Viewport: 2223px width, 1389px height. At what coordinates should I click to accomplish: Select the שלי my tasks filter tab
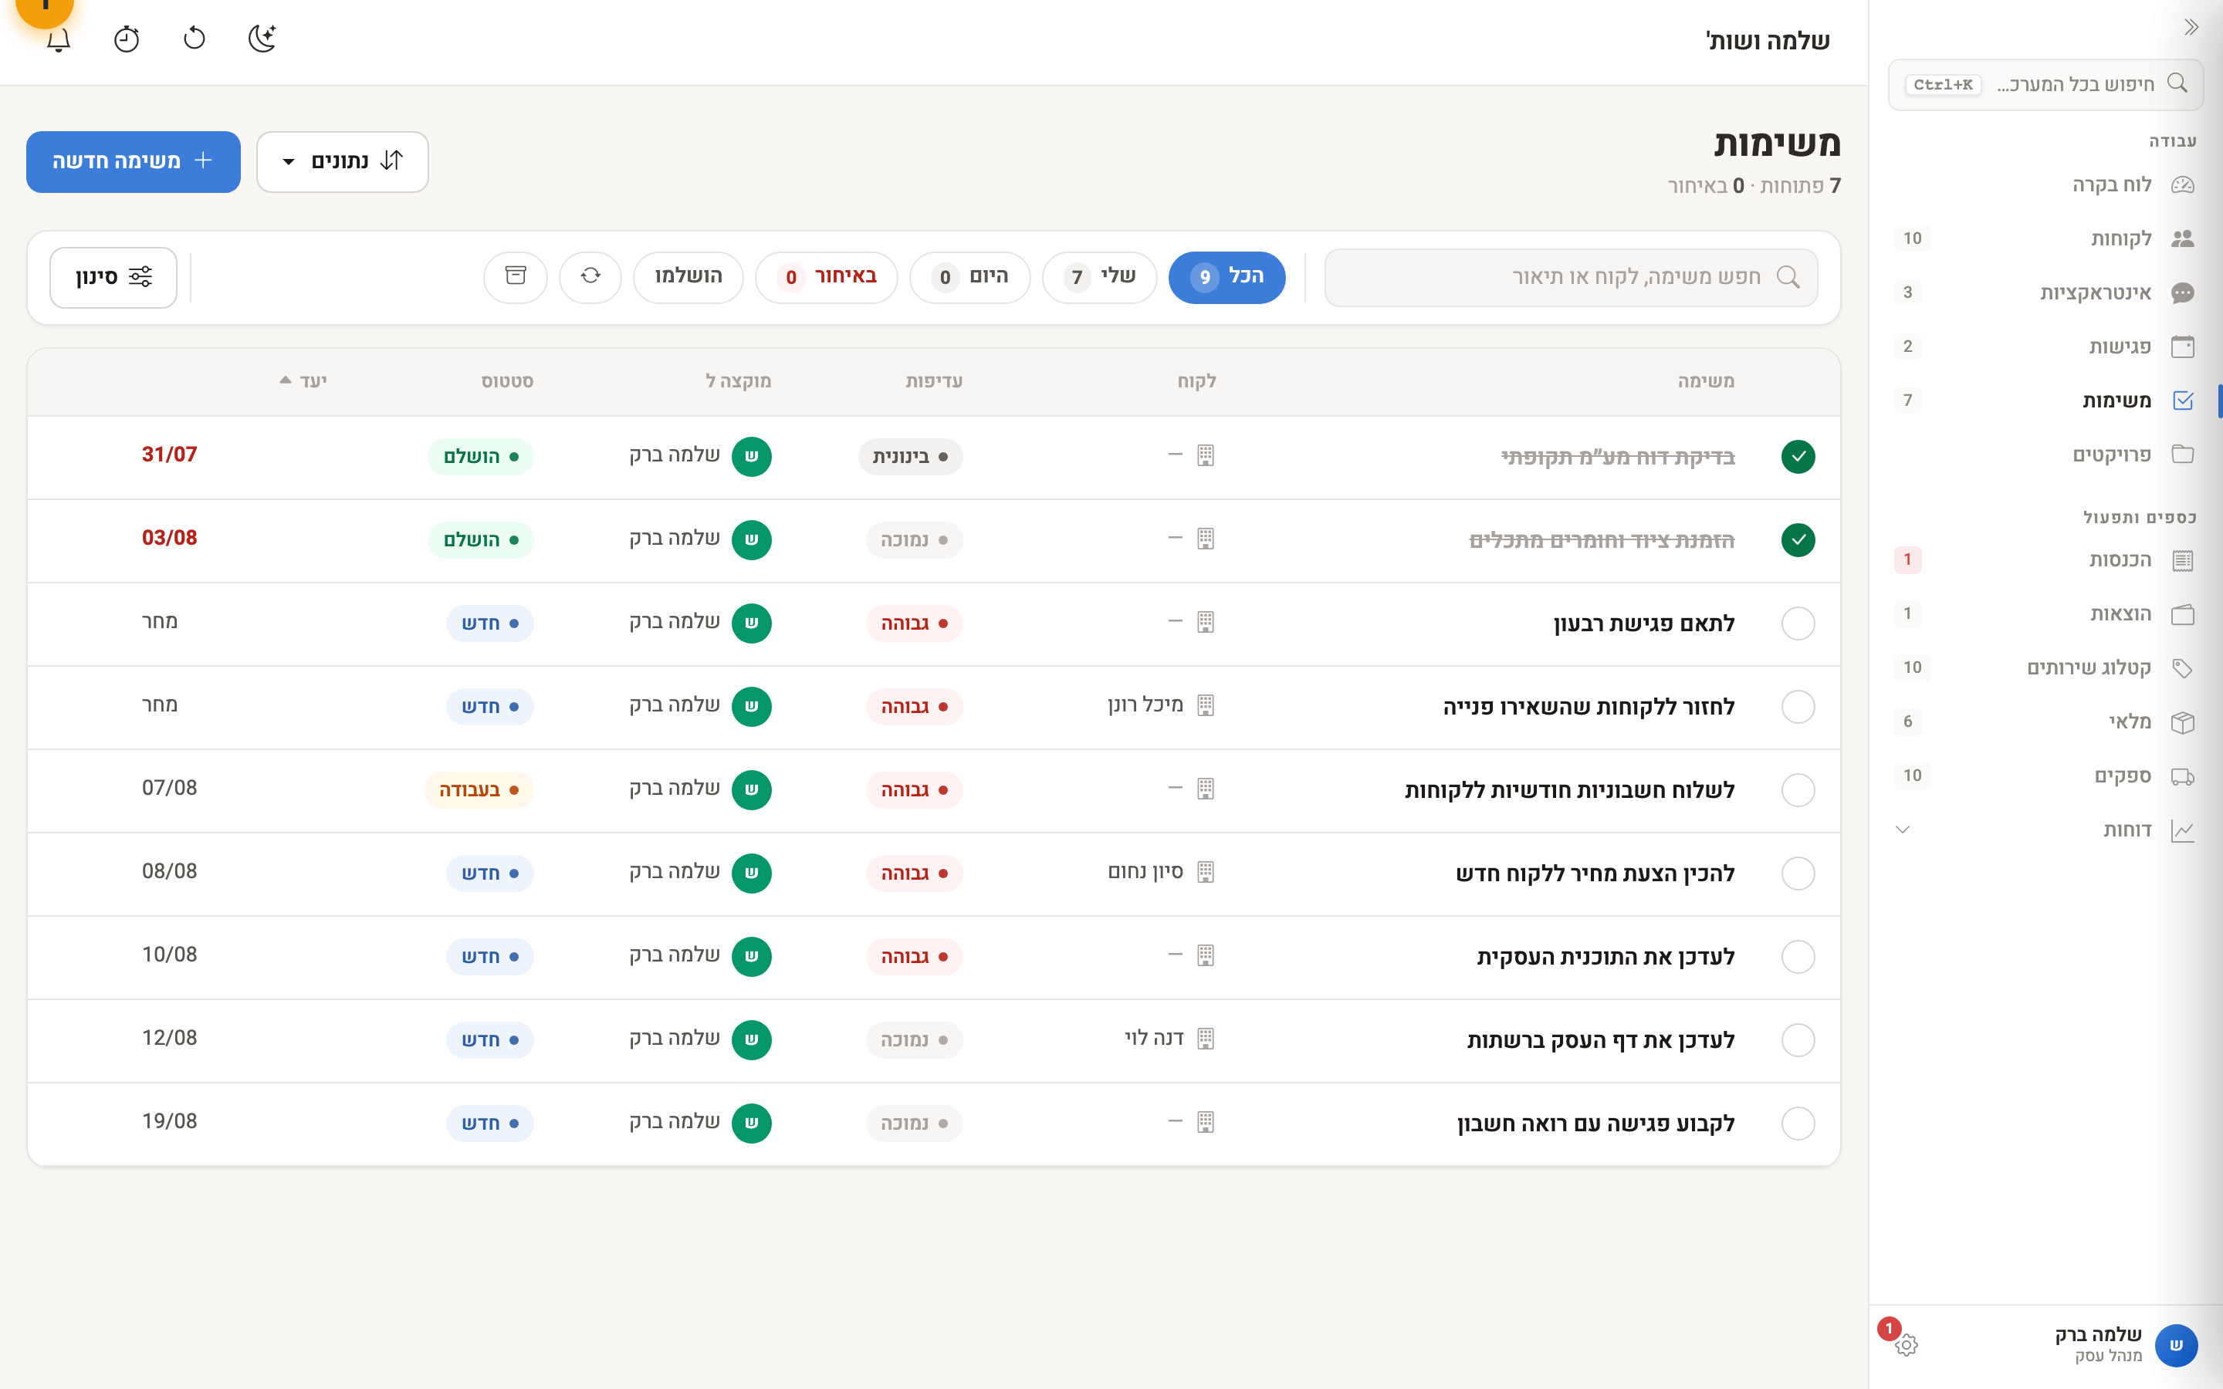click(x=1100, y=276)
